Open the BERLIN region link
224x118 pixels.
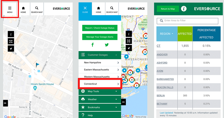click(161, 95)
